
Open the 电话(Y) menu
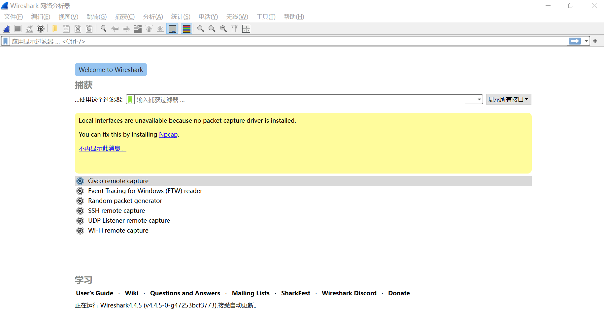[x=208, y=17]
